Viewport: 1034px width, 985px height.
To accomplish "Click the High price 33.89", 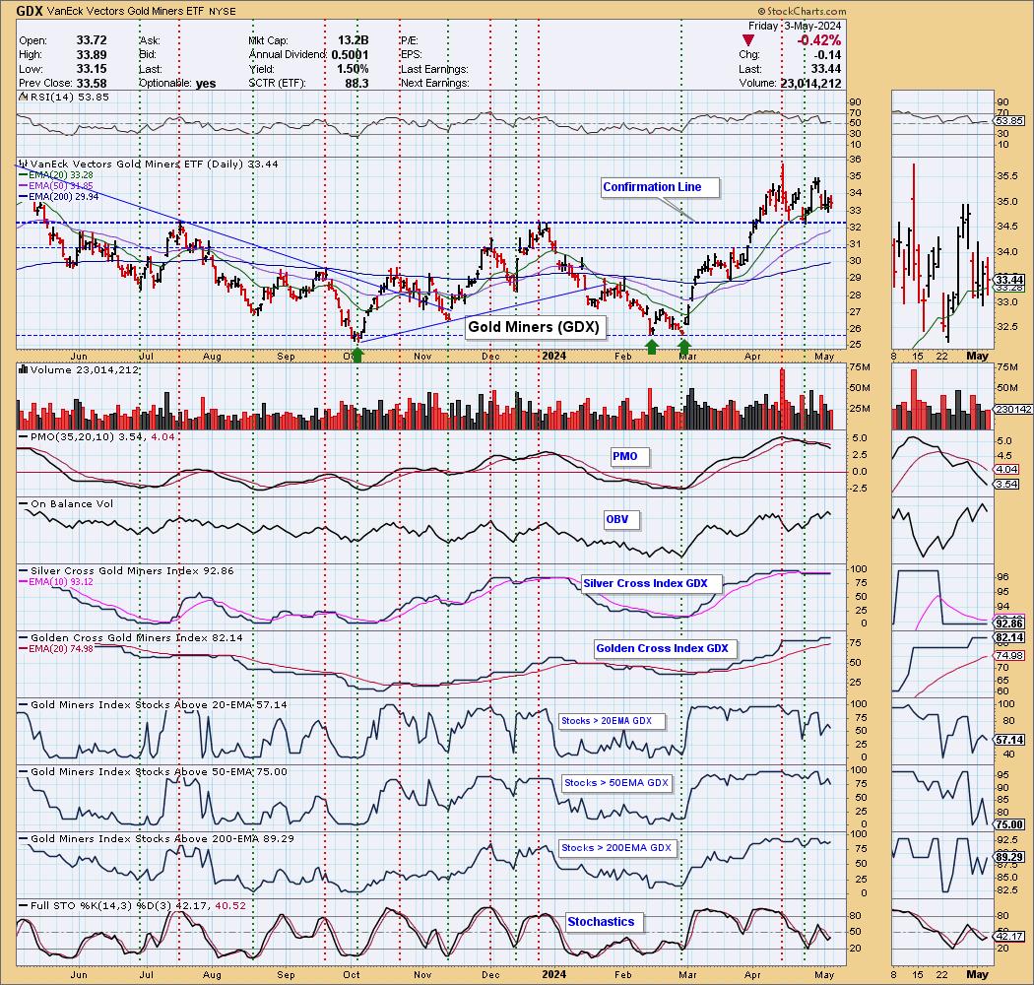I will [92, 55].
